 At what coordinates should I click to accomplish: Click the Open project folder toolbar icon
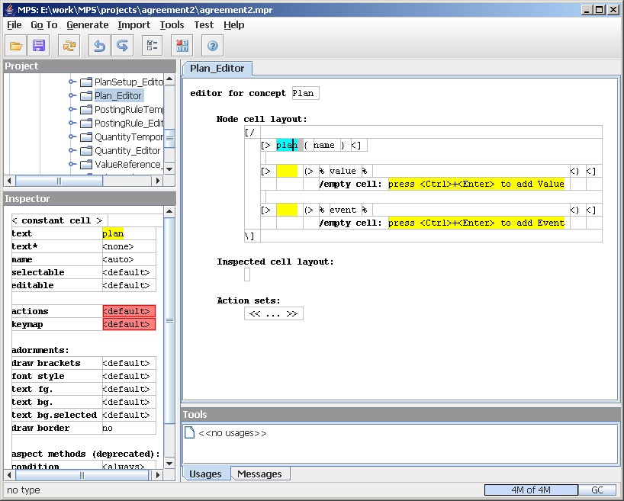click(16, 46)
